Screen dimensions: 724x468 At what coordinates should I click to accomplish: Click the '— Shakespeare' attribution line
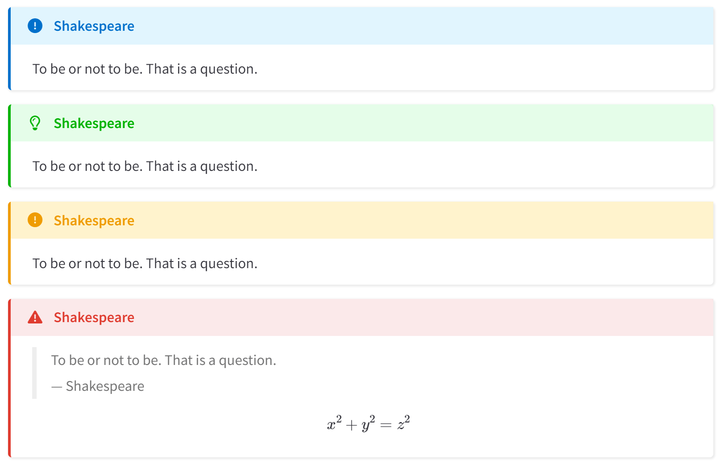[98, 386]
